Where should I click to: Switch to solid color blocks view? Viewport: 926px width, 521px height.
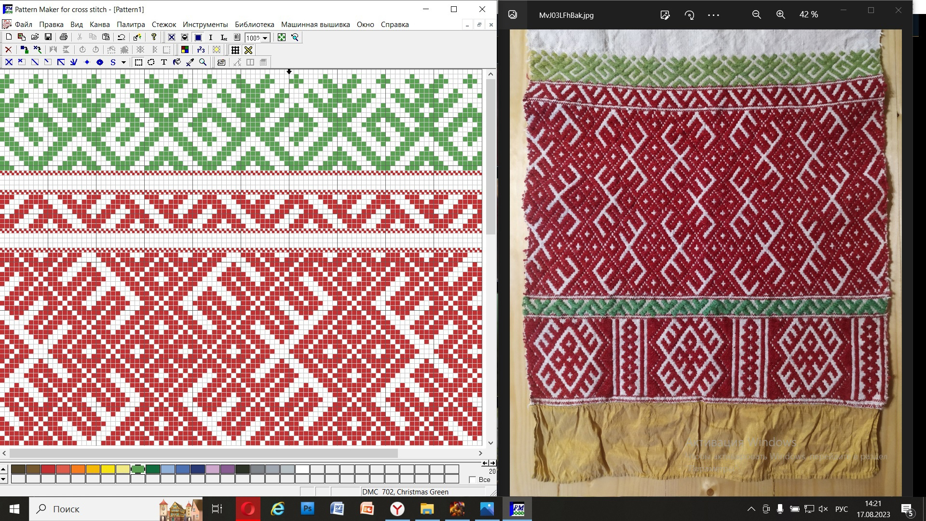pos(198,37)
